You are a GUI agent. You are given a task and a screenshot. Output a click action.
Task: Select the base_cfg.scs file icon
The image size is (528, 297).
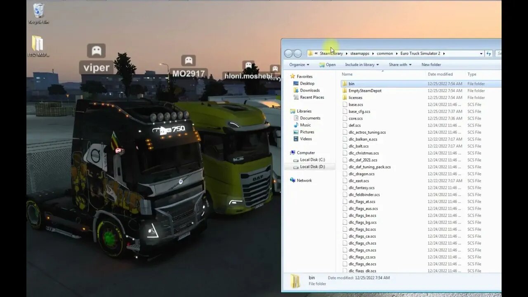344,112
